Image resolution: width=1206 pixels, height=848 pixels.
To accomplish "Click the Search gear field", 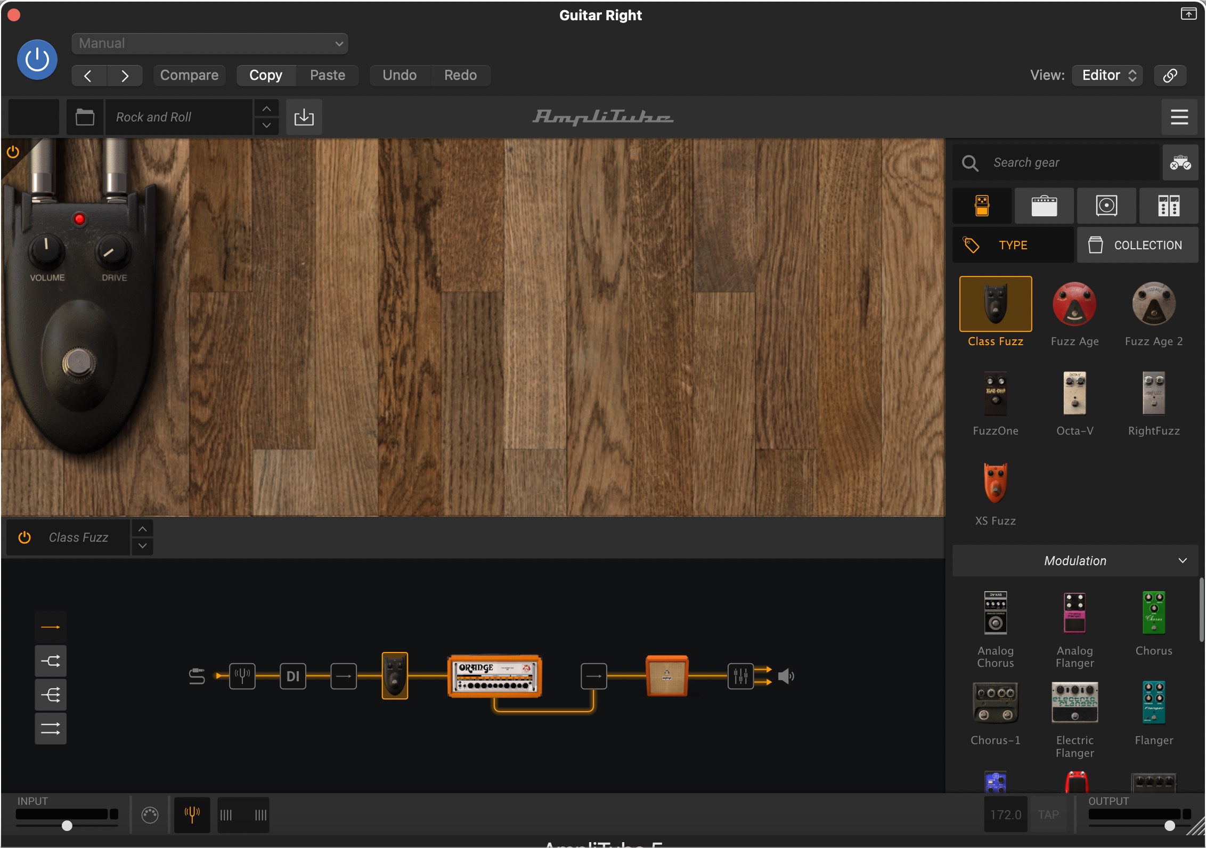I will (1056, 162).
